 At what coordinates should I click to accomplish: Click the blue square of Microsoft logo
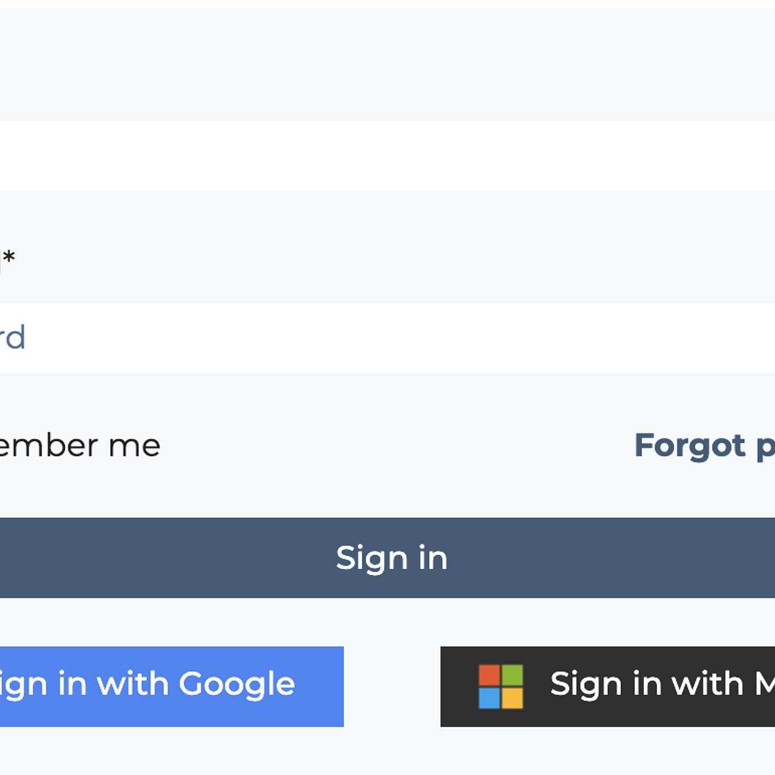pos(489,698)
